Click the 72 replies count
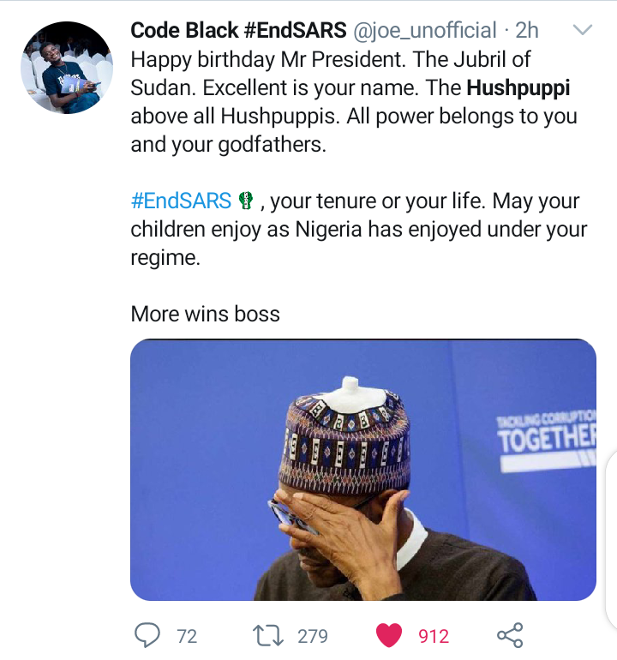 (187, 636)
